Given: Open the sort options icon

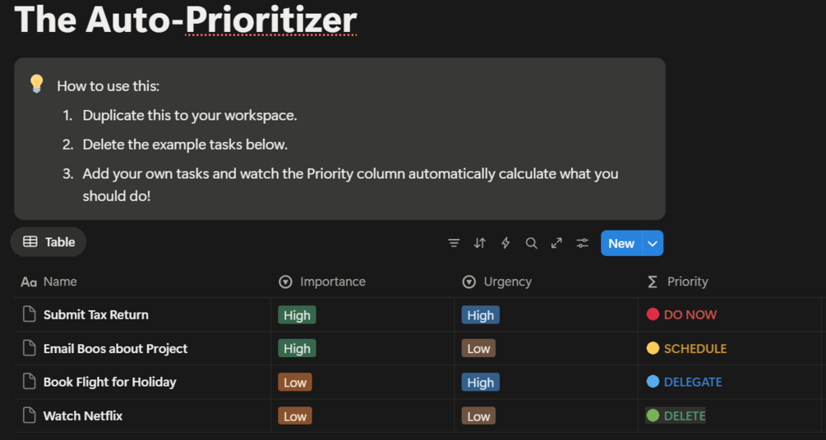Looking at the screenshot, I should [x=480, y=243].
